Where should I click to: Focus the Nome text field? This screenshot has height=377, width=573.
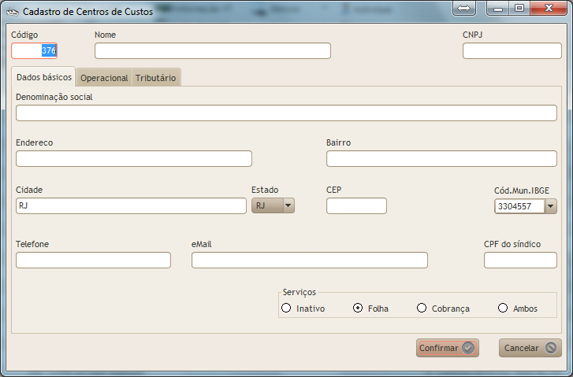click(x=212, y=51)
